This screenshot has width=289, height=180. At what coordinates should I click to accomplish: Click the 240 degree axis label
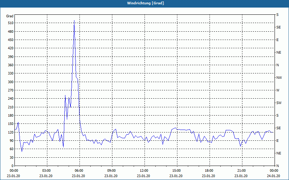coord(11,99)
